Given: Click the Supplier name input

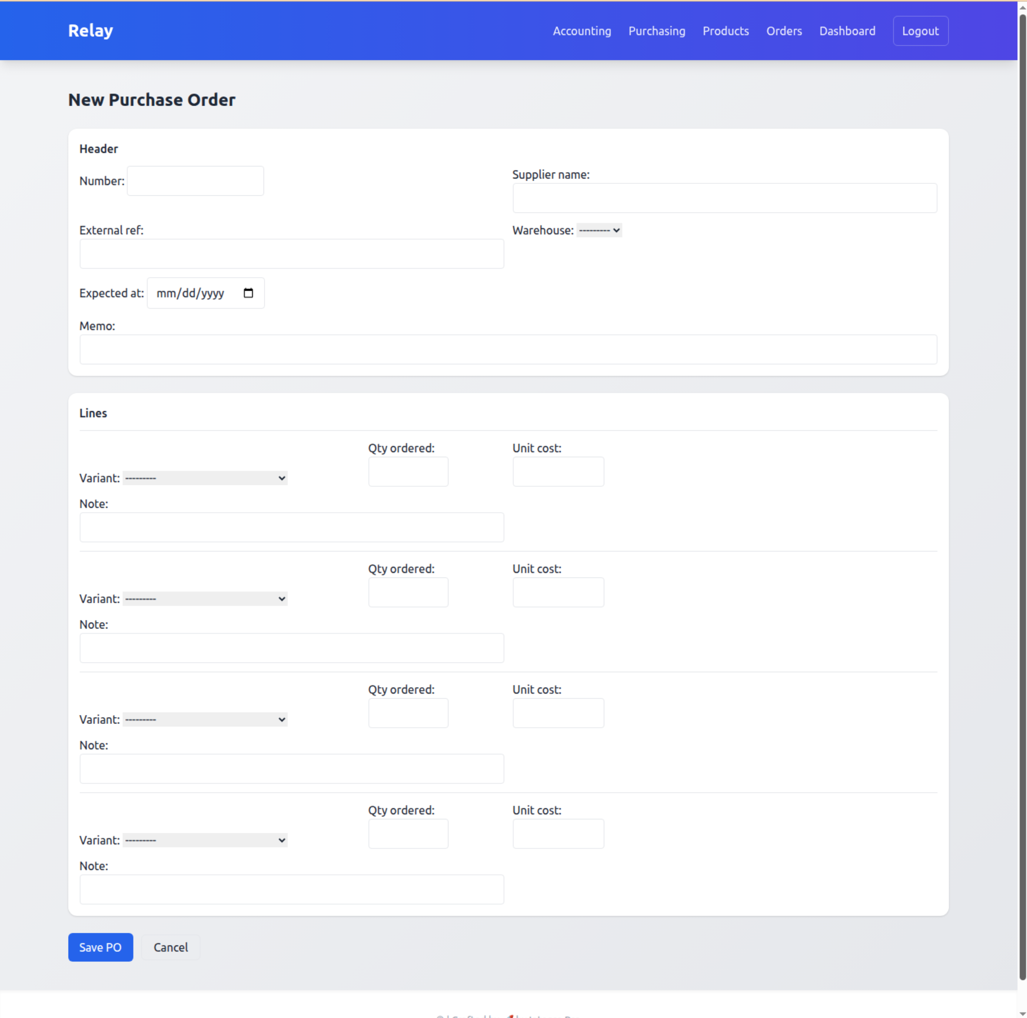Looking at the screenshot, I should click(724, 198).
